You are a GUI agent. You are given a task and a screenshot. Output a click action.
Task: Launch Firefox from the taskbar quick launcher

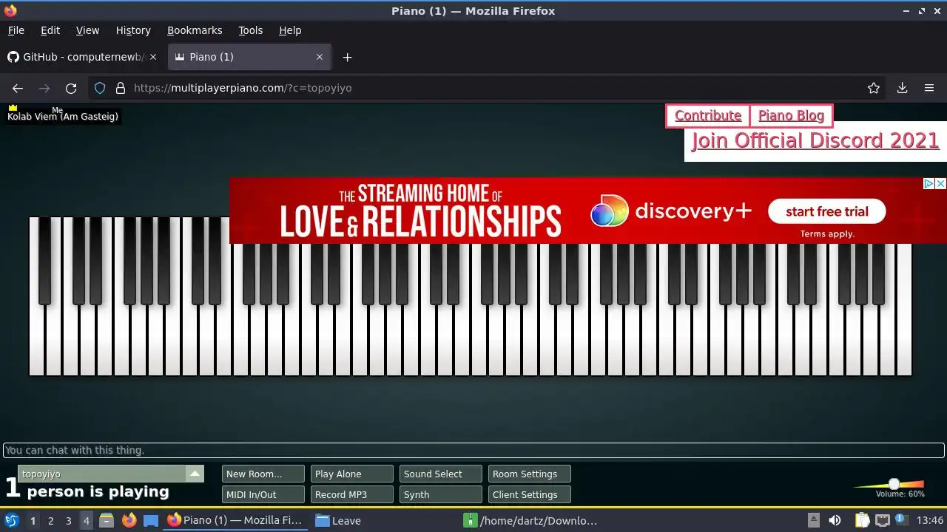pos(129,520)
